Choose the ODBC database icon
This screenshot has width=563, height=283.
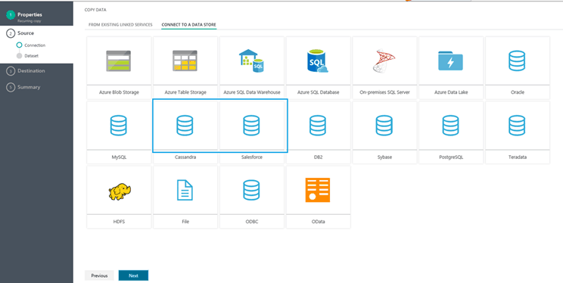251,190
